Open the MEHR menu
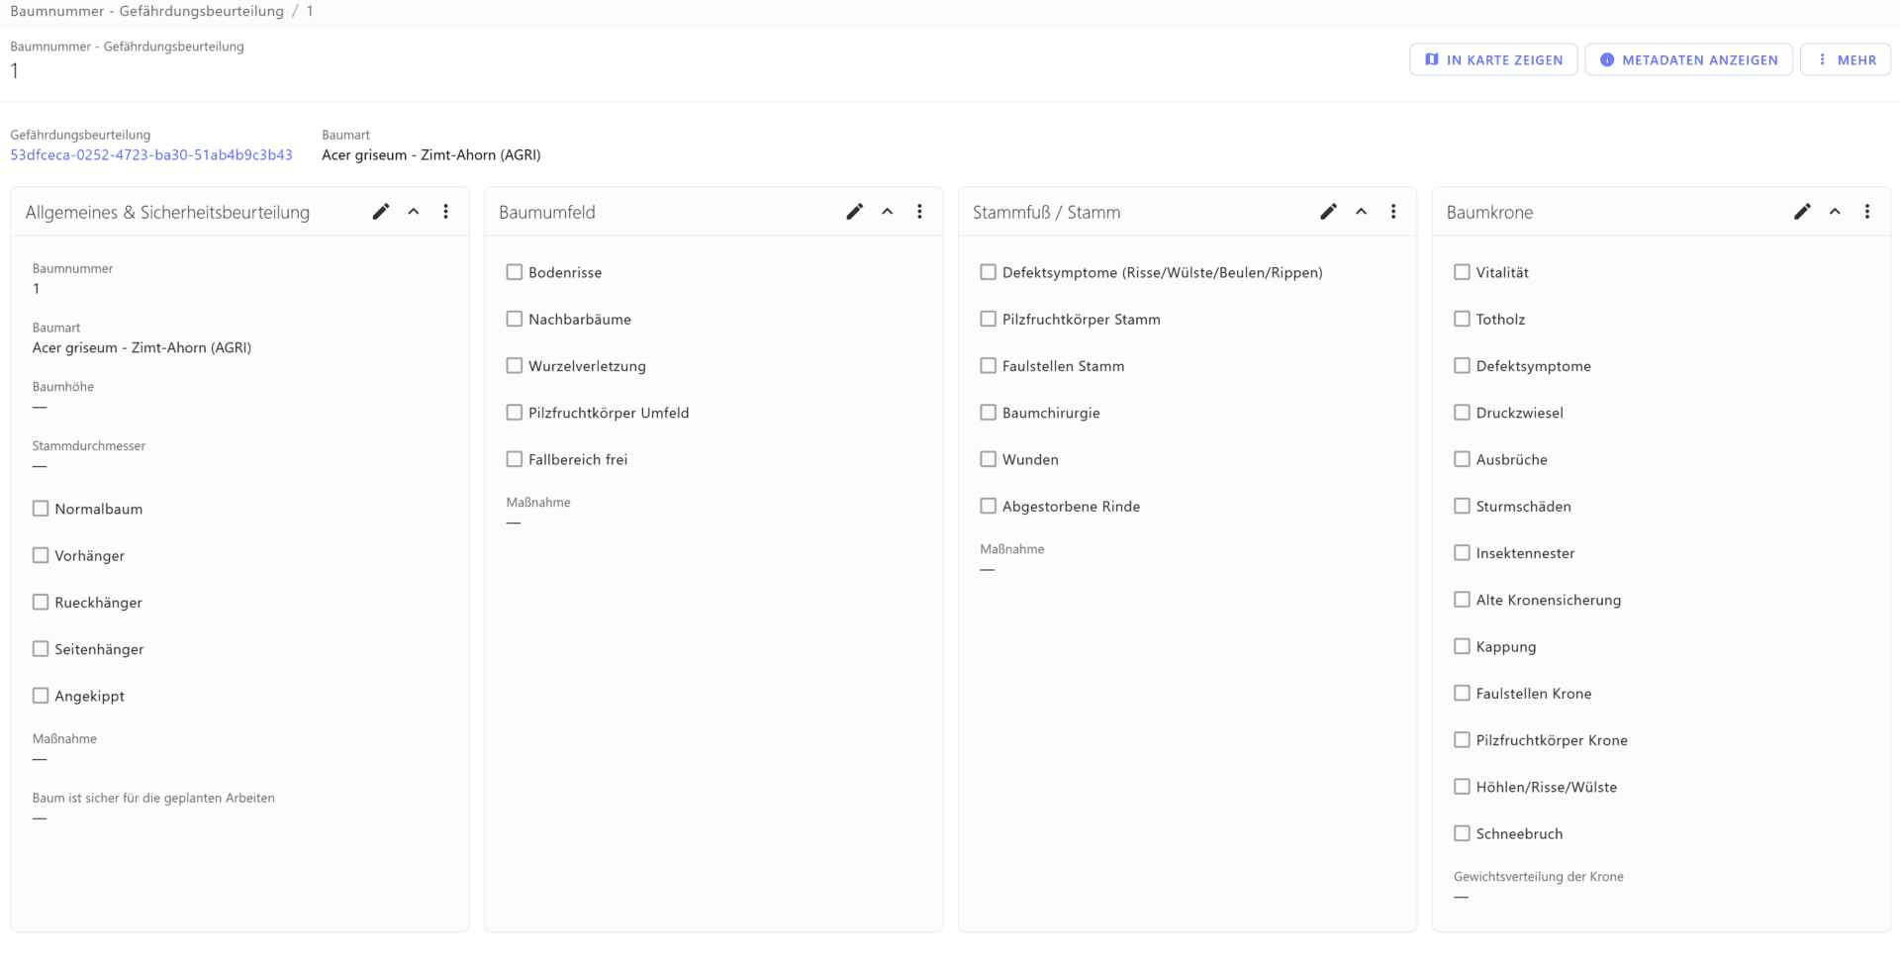This screenshot has height=955, width=1900. [1846, 60]
